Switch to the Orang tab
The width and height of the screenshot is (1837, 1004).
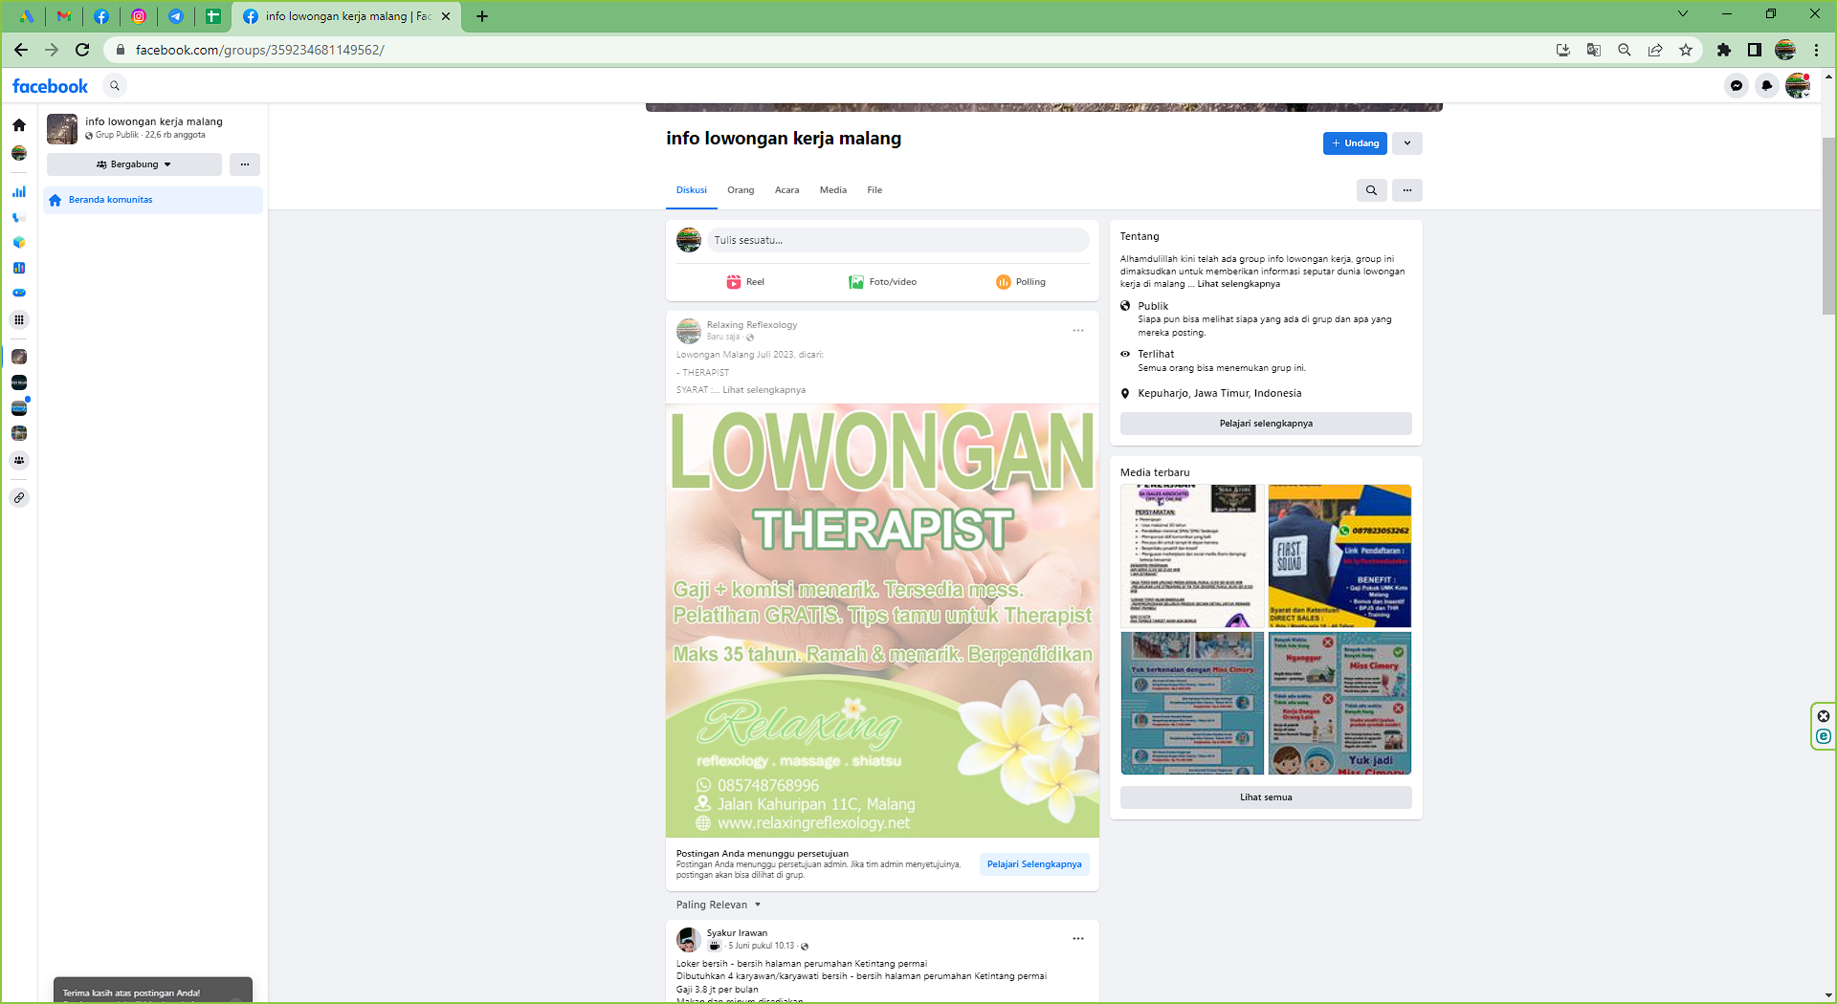tap(741, 190)
